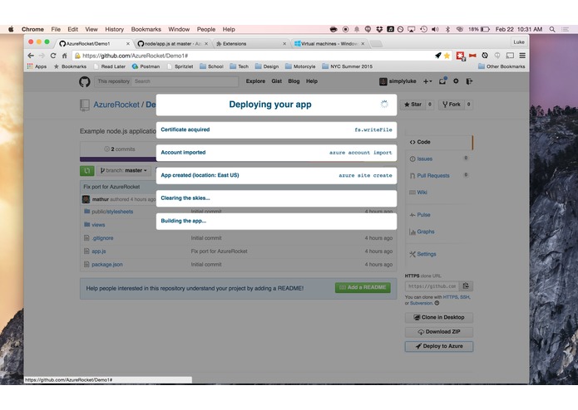
Task: Click the browser home icon
Action: (65, 56)
